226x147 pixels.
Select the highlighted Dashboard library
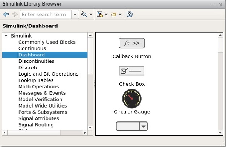[45, 55]
